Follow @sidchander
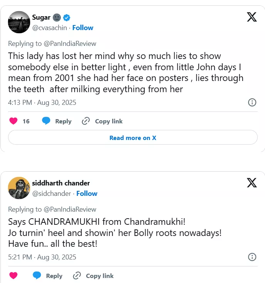The width and height of the screenshot is (265, 283). click(x=87, y=194)
